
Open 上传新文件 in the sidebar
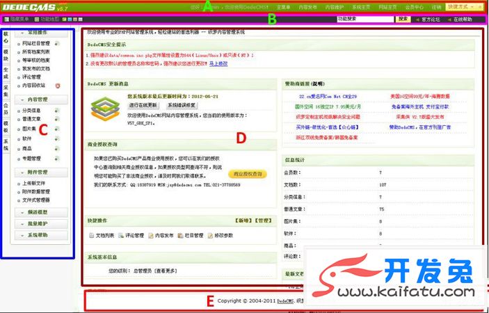pos(33,184)
